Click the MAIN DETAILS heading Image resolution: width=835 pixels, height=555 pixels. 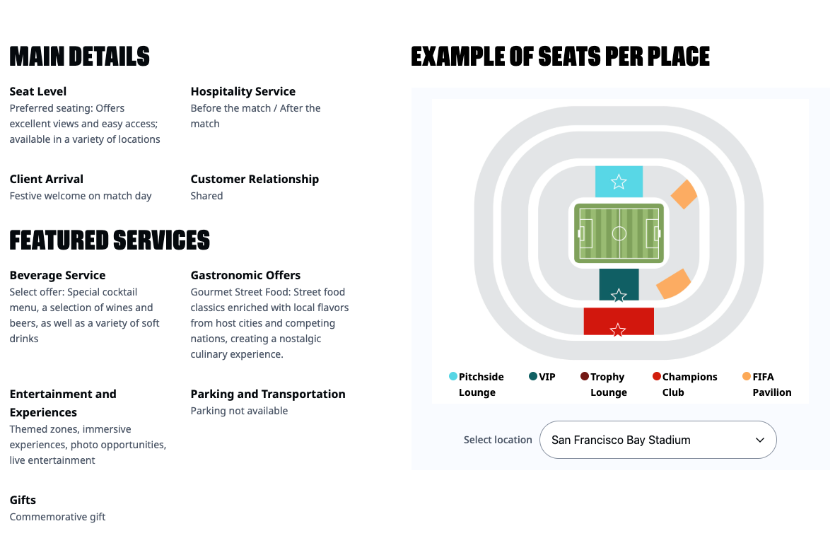point(79,57)
